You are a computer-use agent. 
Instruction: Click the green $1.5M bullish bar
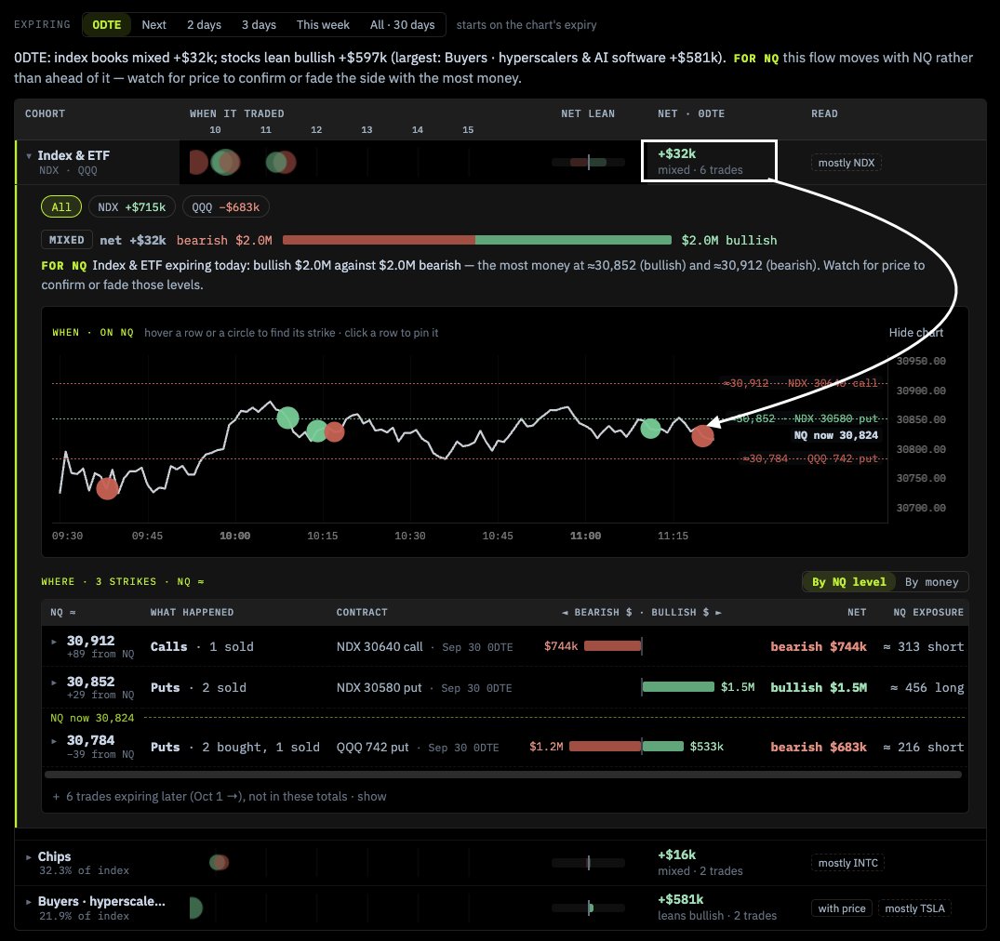[x=678, y=686]
